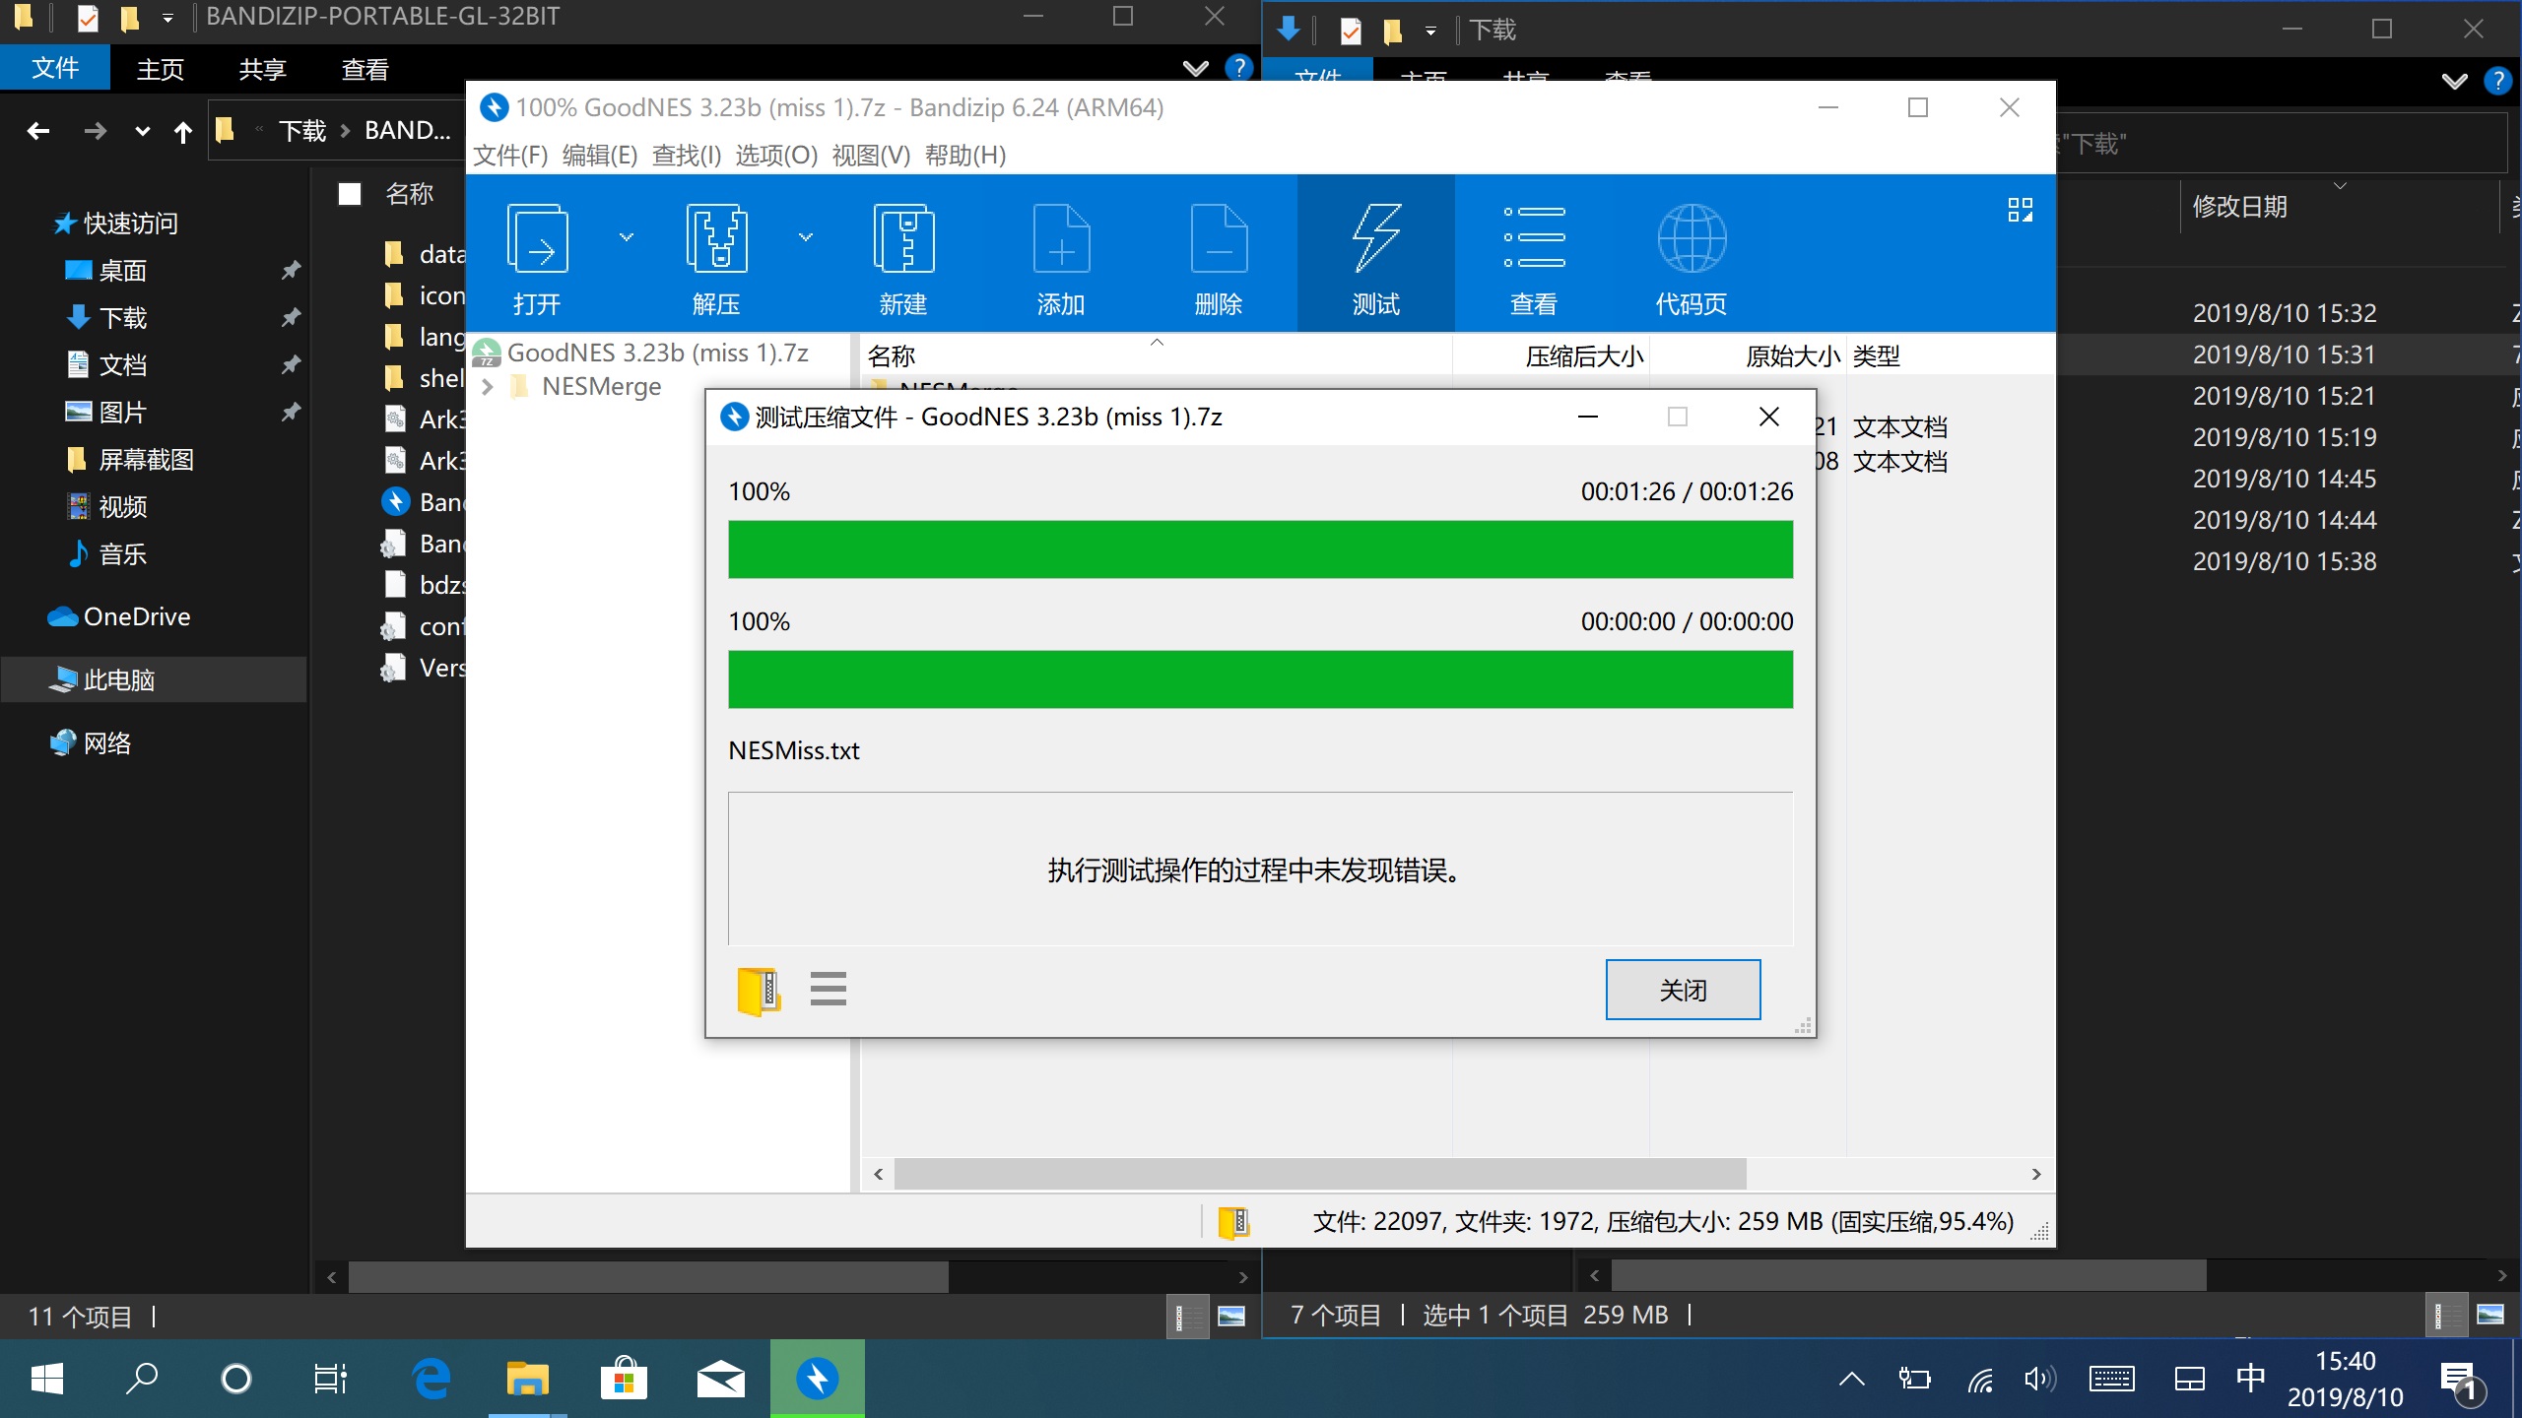Click the Windows Start button
Viewport: 2522px width, 1418px height.
[x=46, y=1379]
